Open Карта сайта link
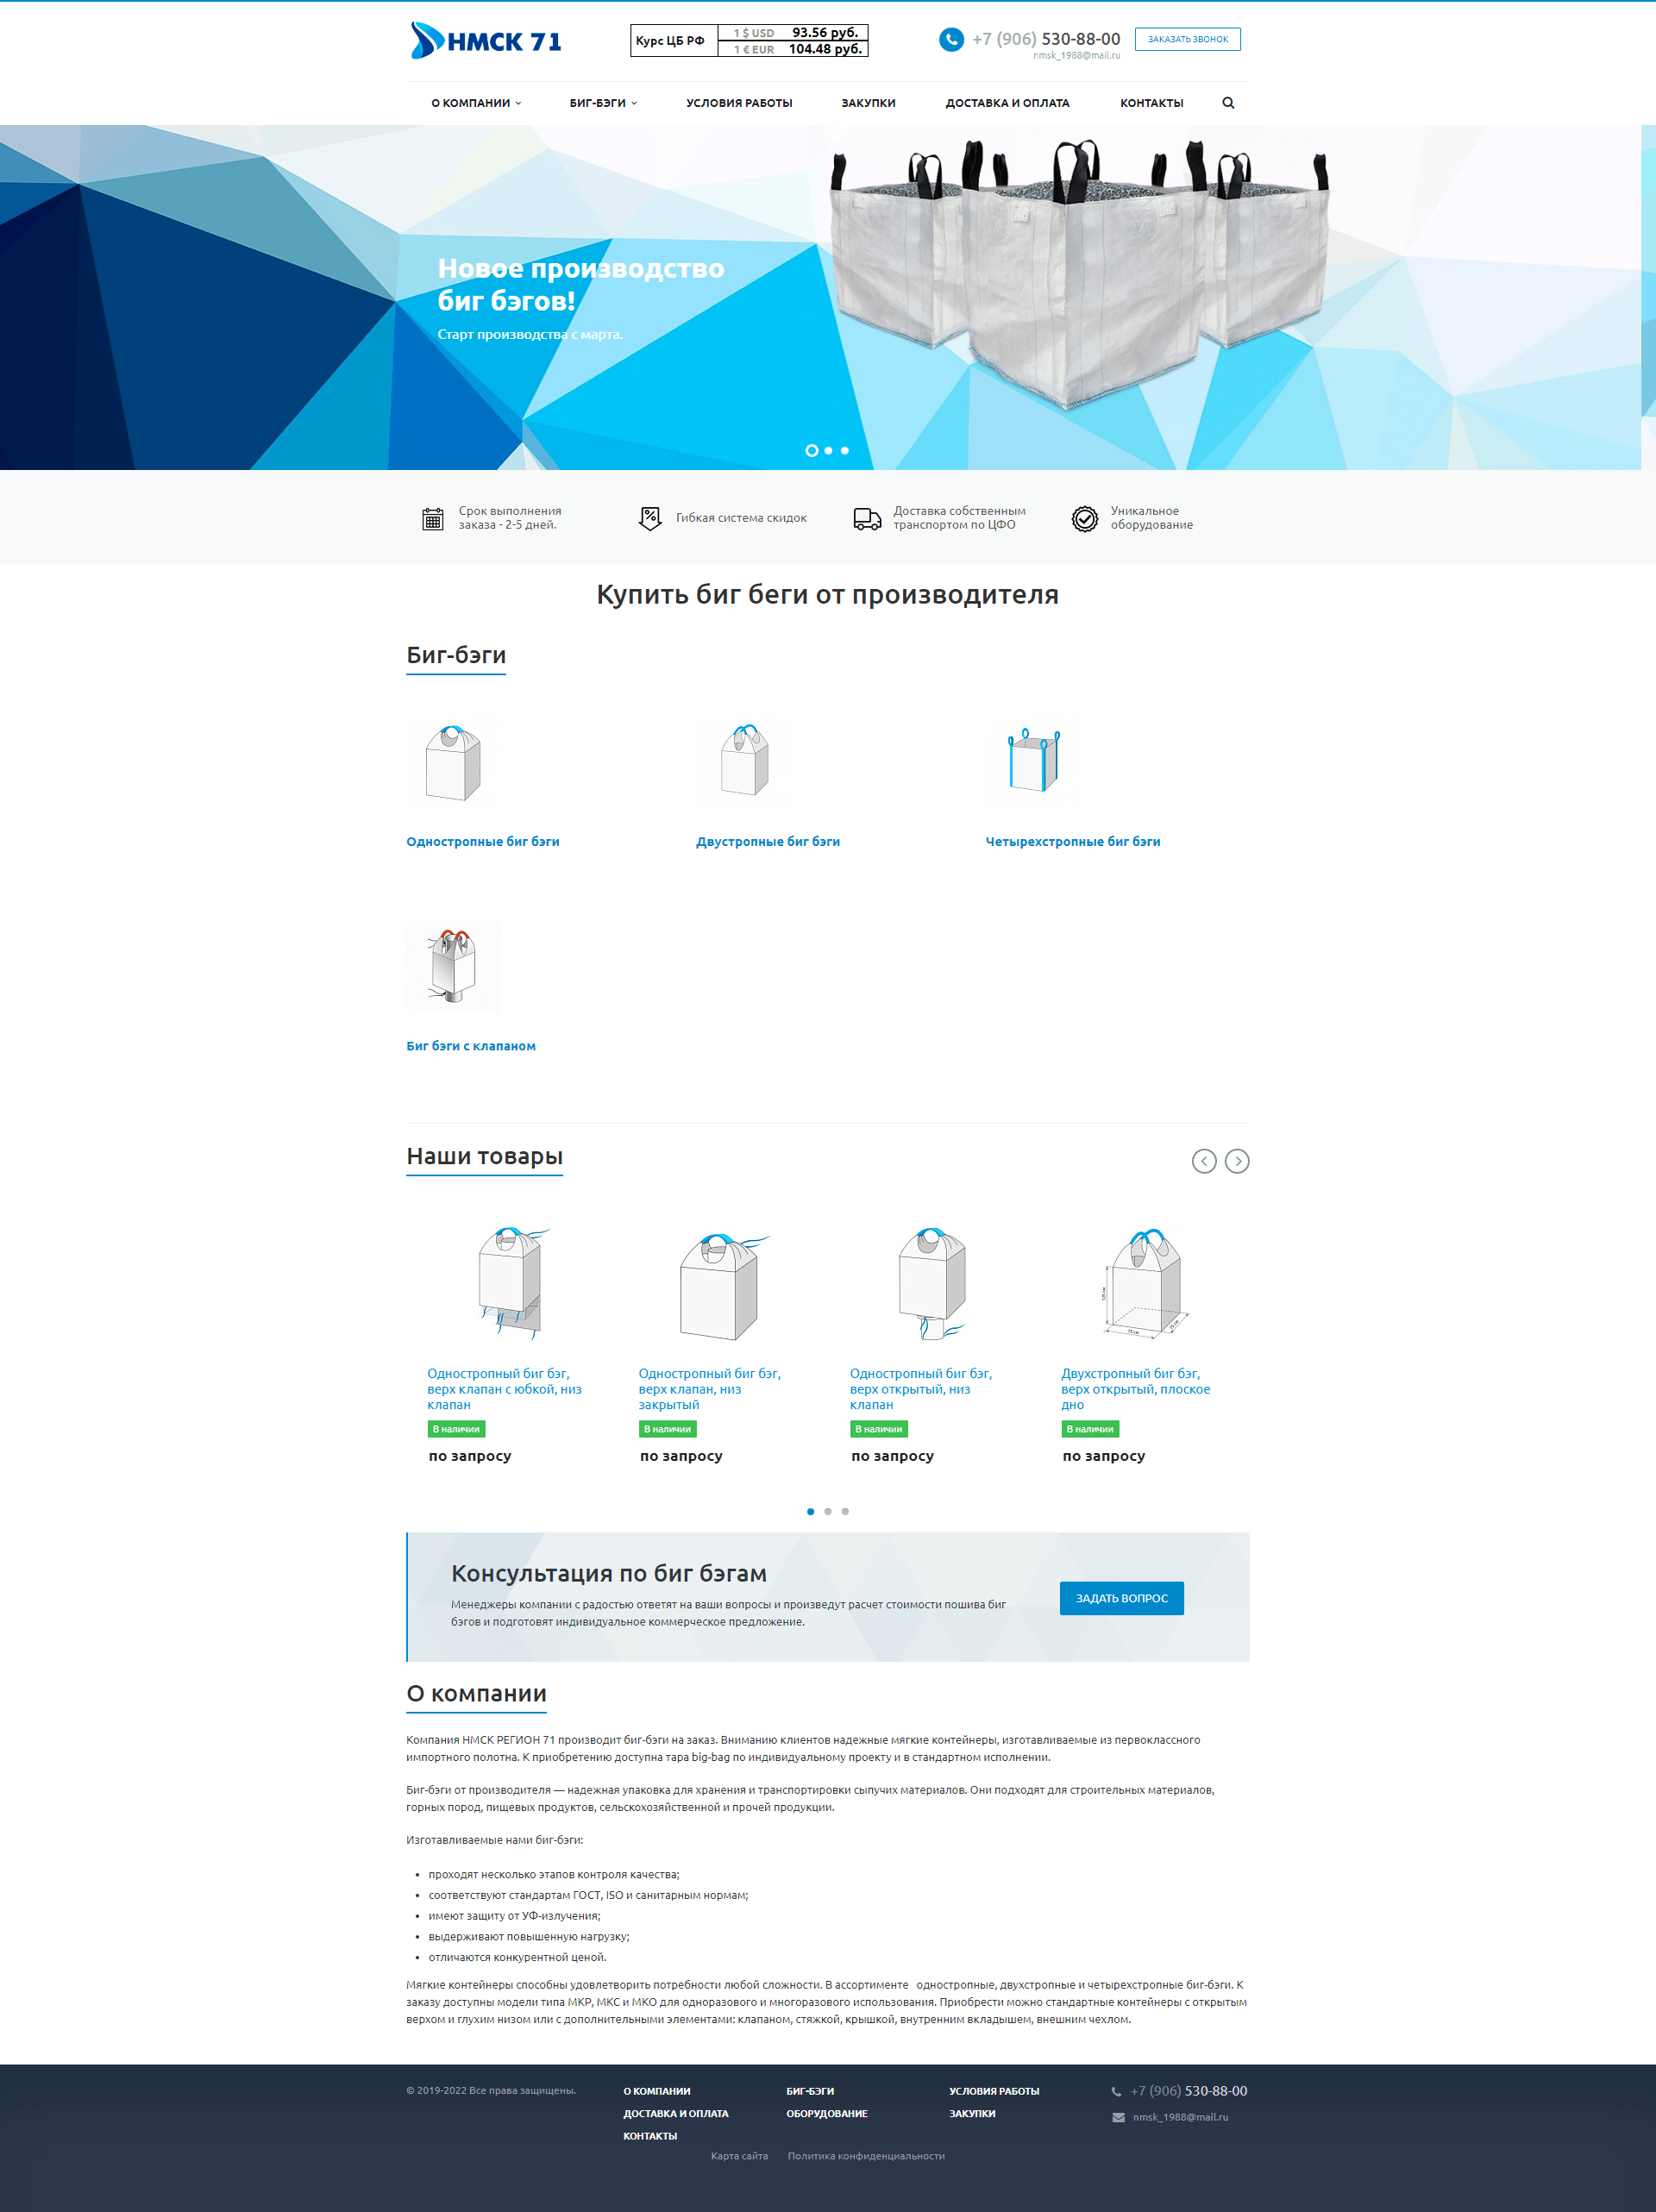Viewport: 1656px width, 2212px height. click(x=739, y=2156)
